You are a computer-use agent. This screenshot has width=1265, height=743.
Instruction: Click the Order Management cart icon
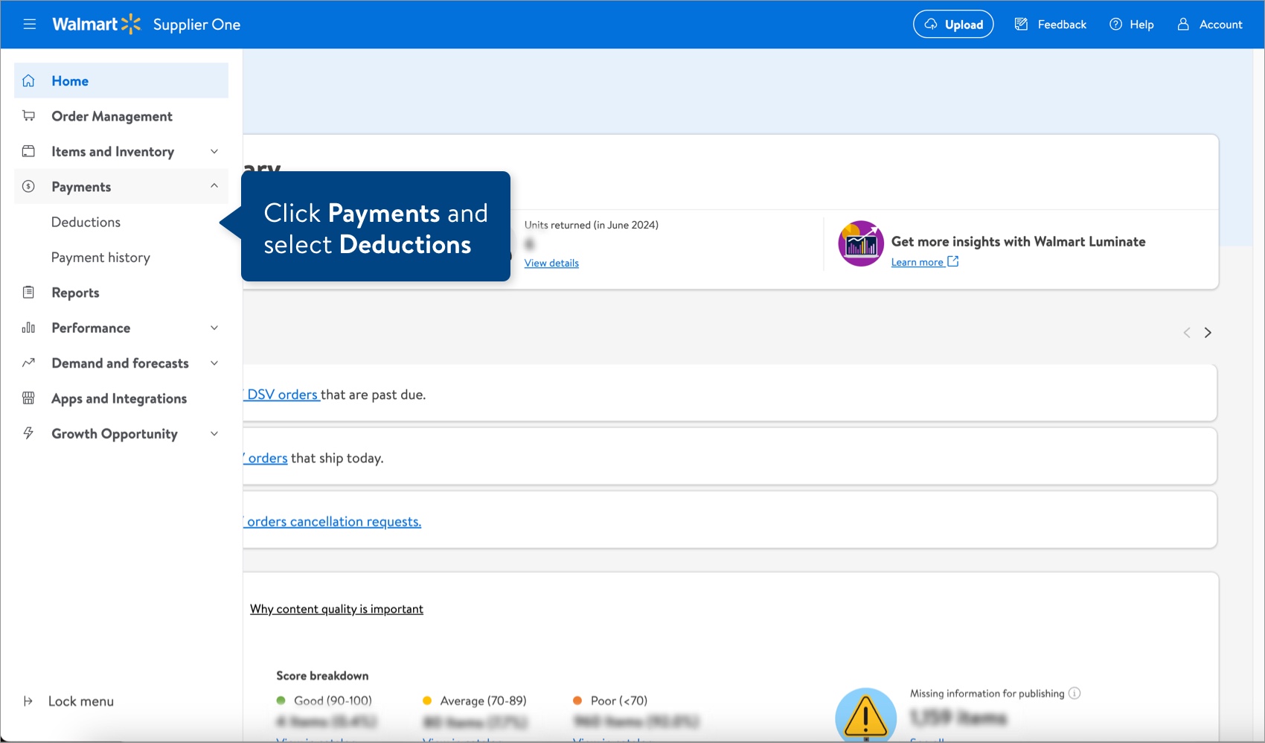tap(29, 115)
